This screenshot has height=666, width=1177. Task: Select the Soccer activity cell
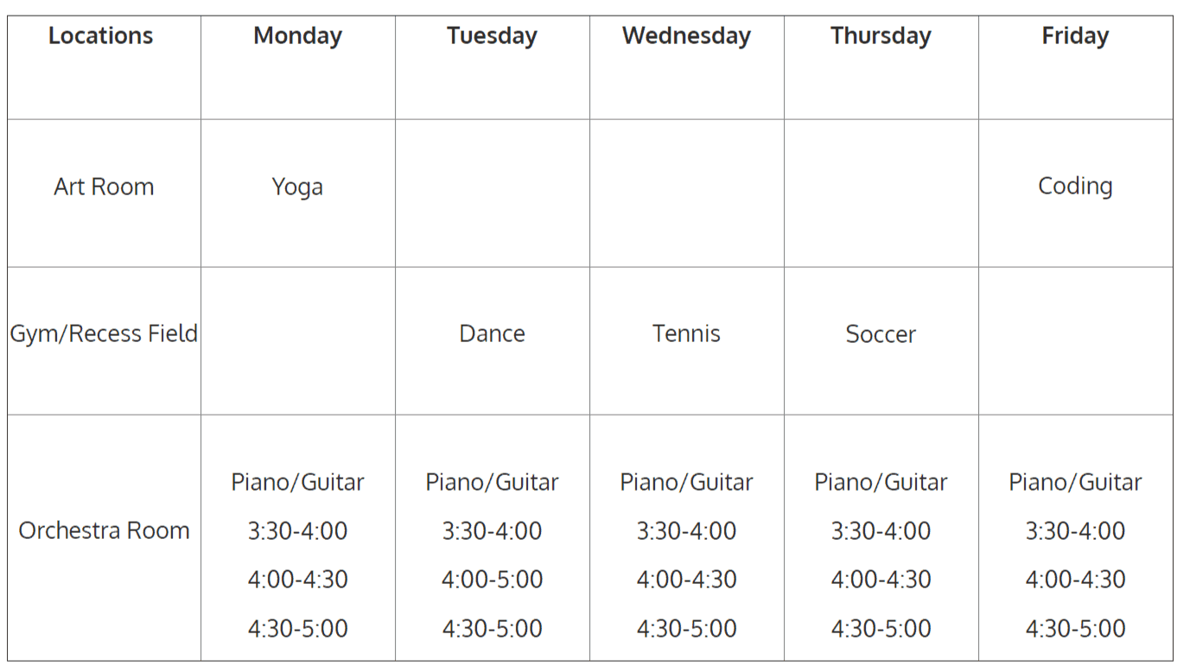point(881,334)
